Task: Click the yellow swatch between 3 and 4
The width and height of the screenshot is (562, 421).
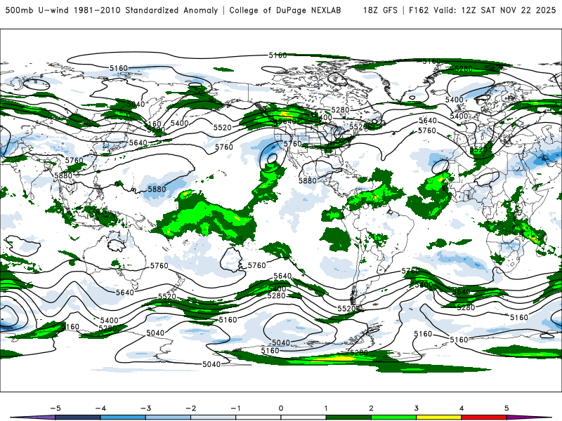Action: tap(439, 417)
